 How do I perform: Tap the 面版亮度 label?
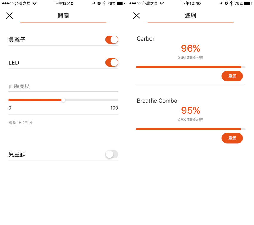pos(19,86)
